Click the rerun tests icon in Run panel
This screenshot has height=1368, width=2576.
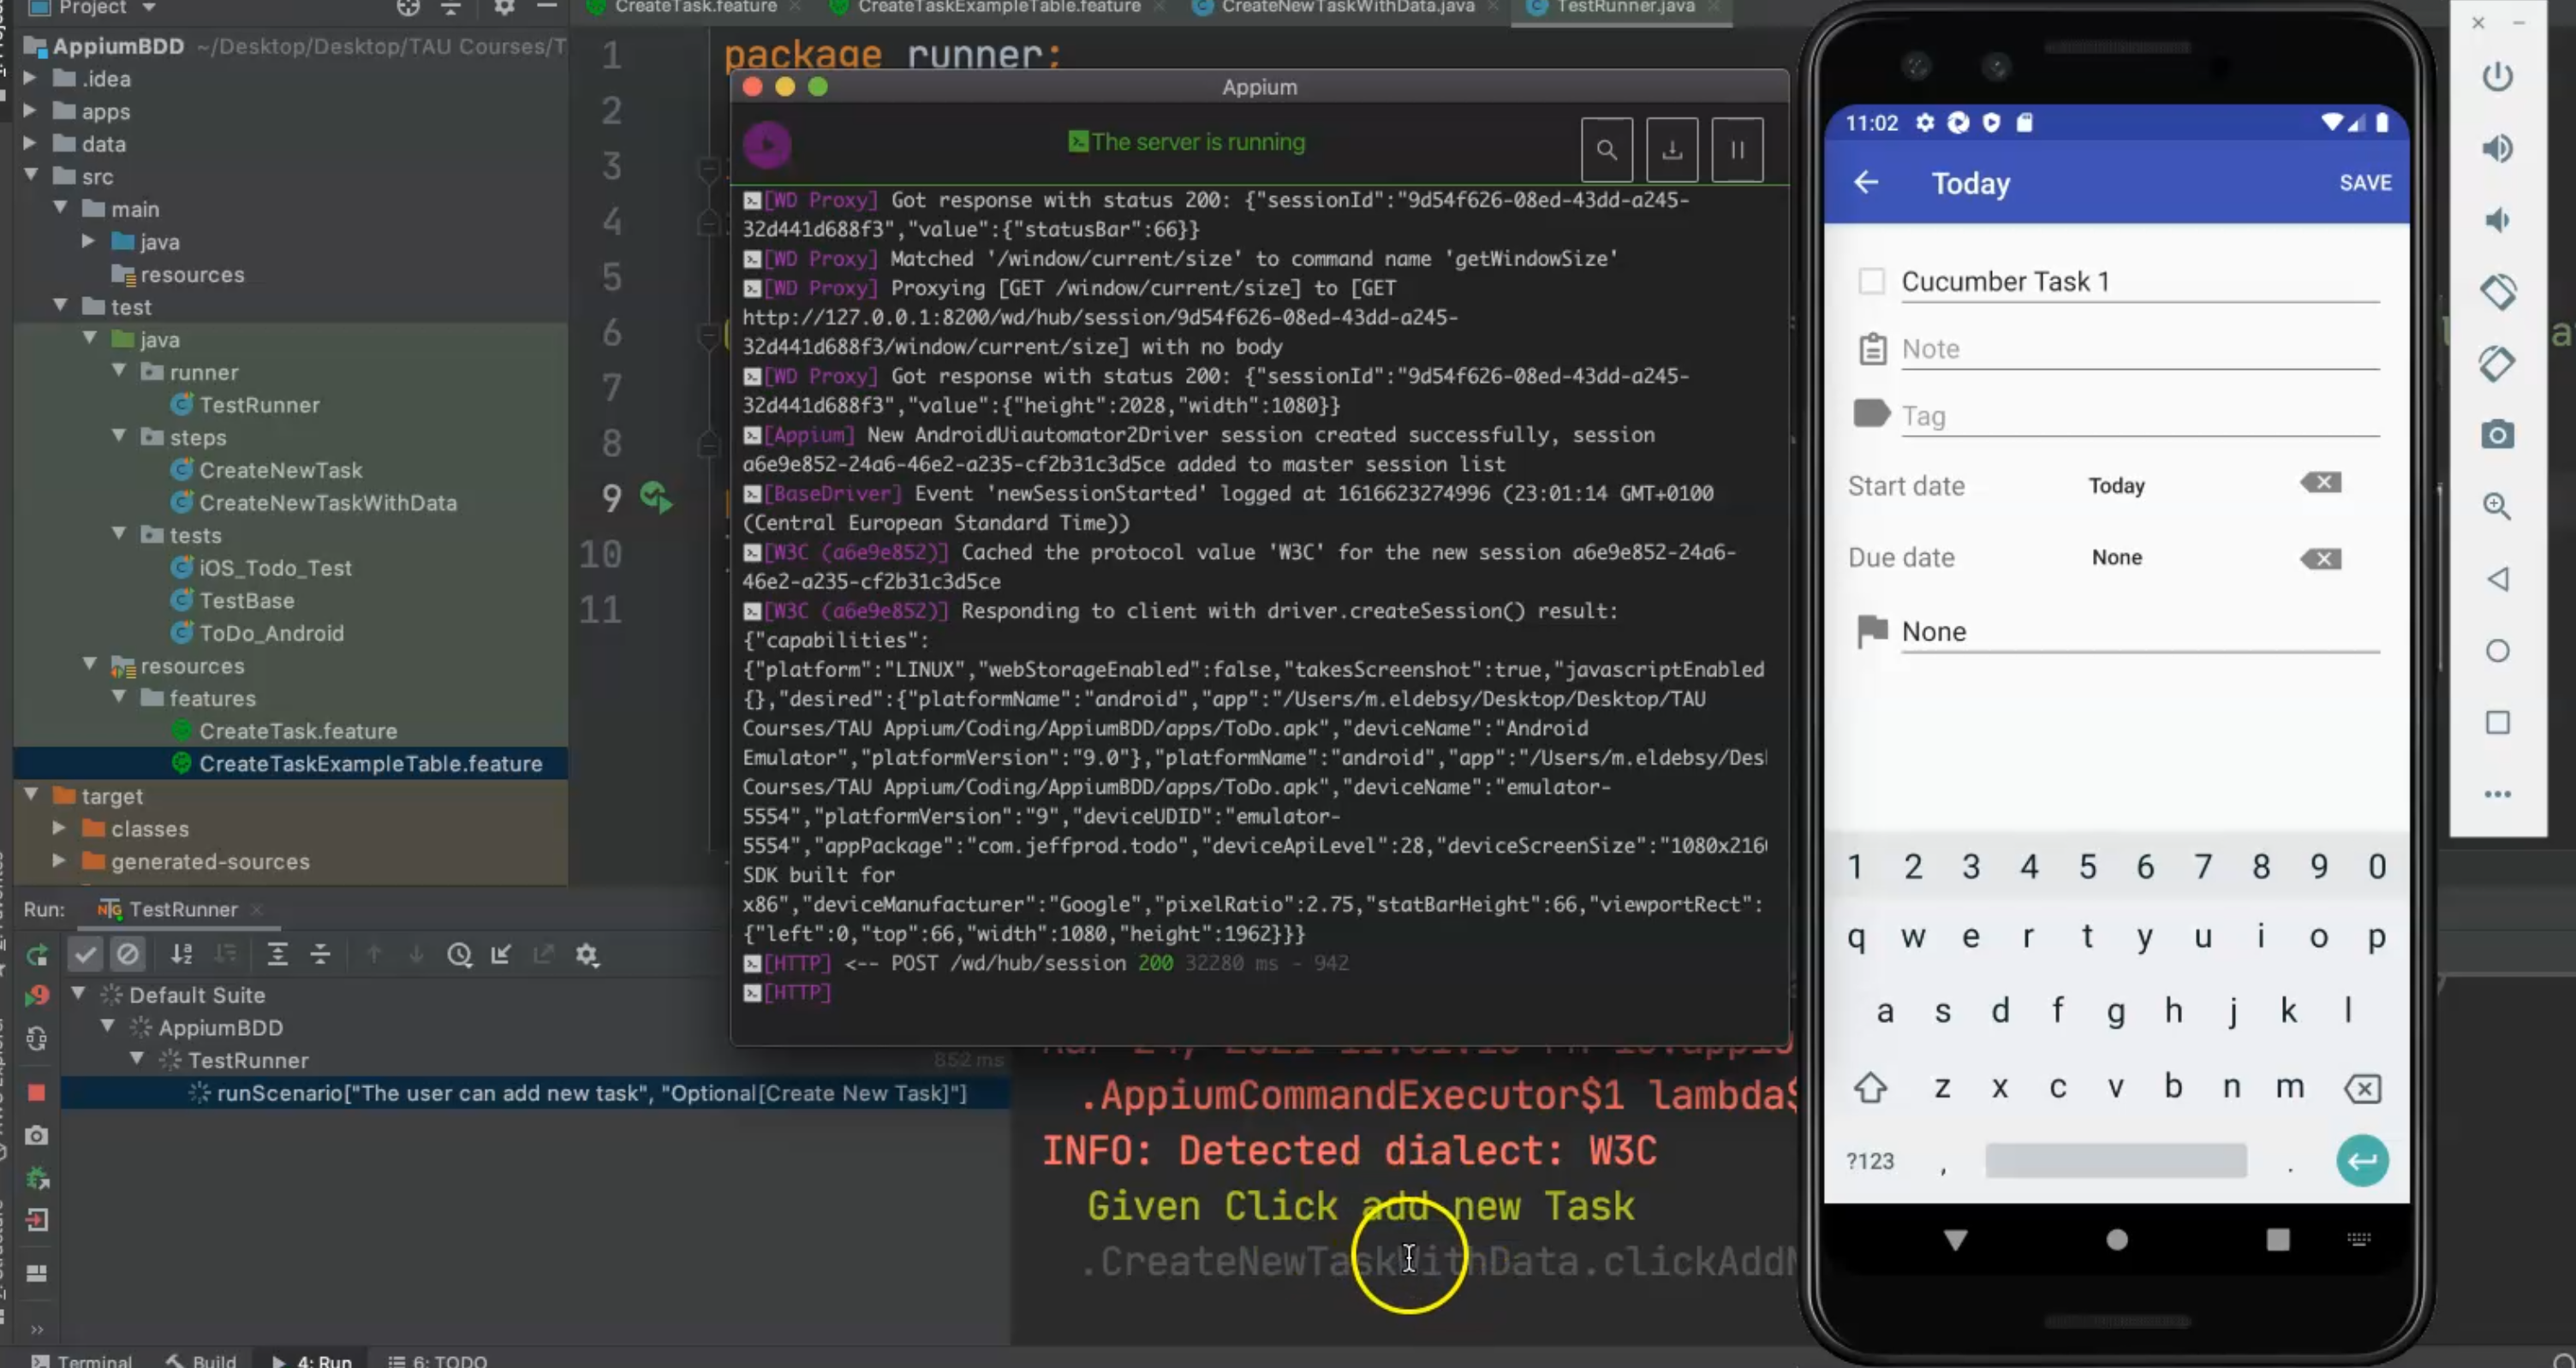pos(36,955)
